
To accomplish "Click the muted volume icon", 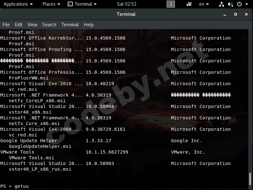I will tap(231, 4).
